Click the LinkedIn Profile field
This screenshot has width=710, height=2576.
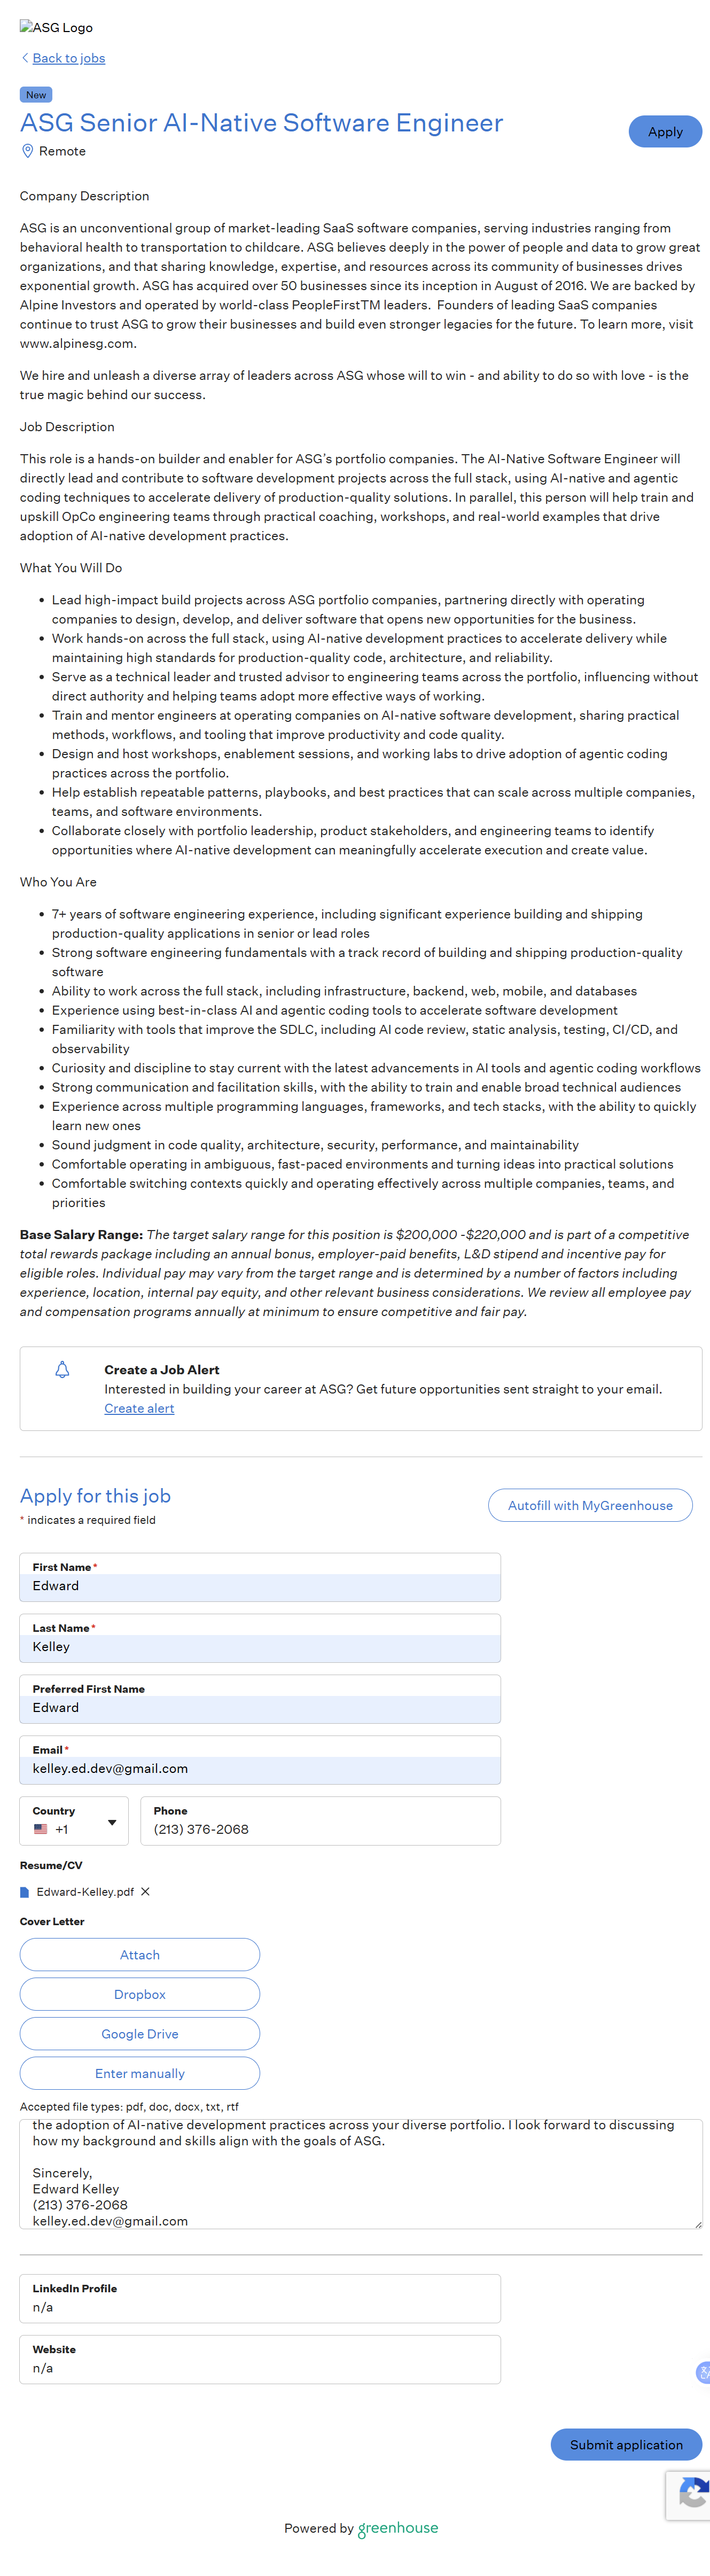point(260,2307)
